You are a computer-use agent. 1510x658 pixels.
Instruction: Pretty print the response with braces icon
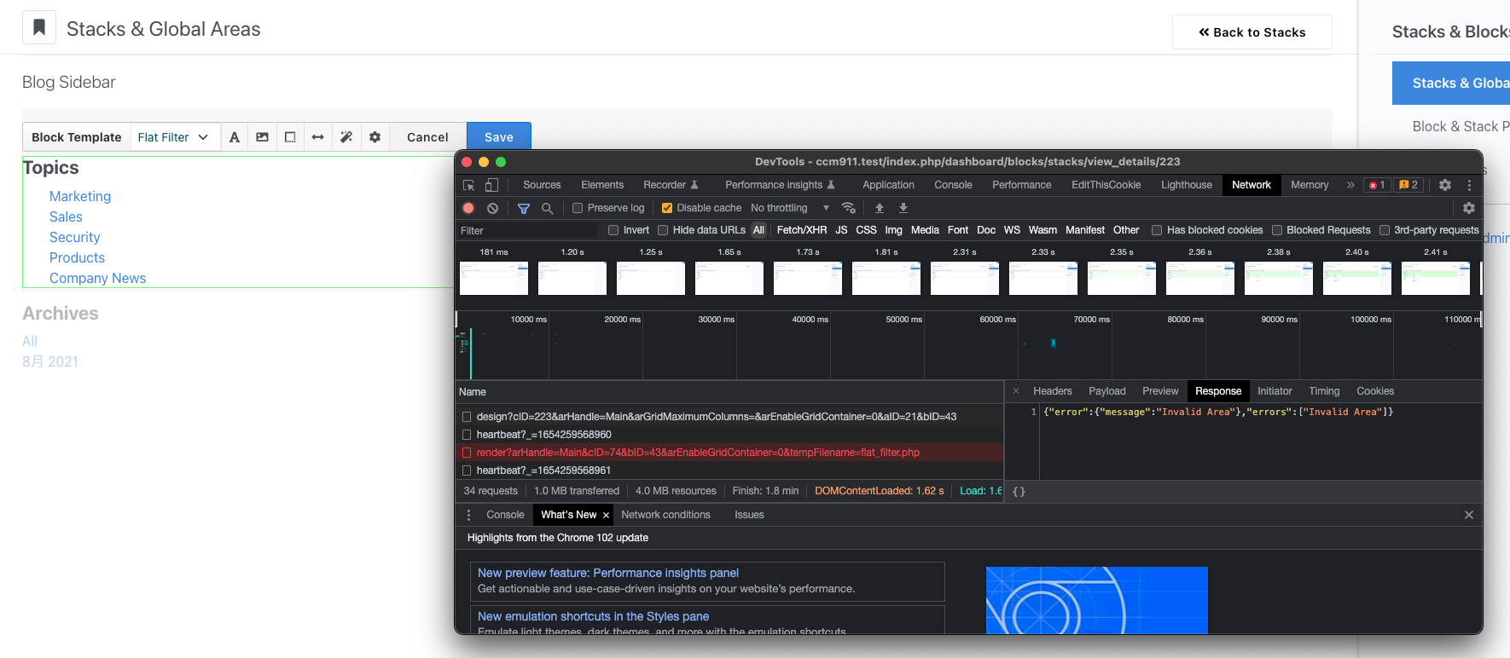click(1019, 492)
